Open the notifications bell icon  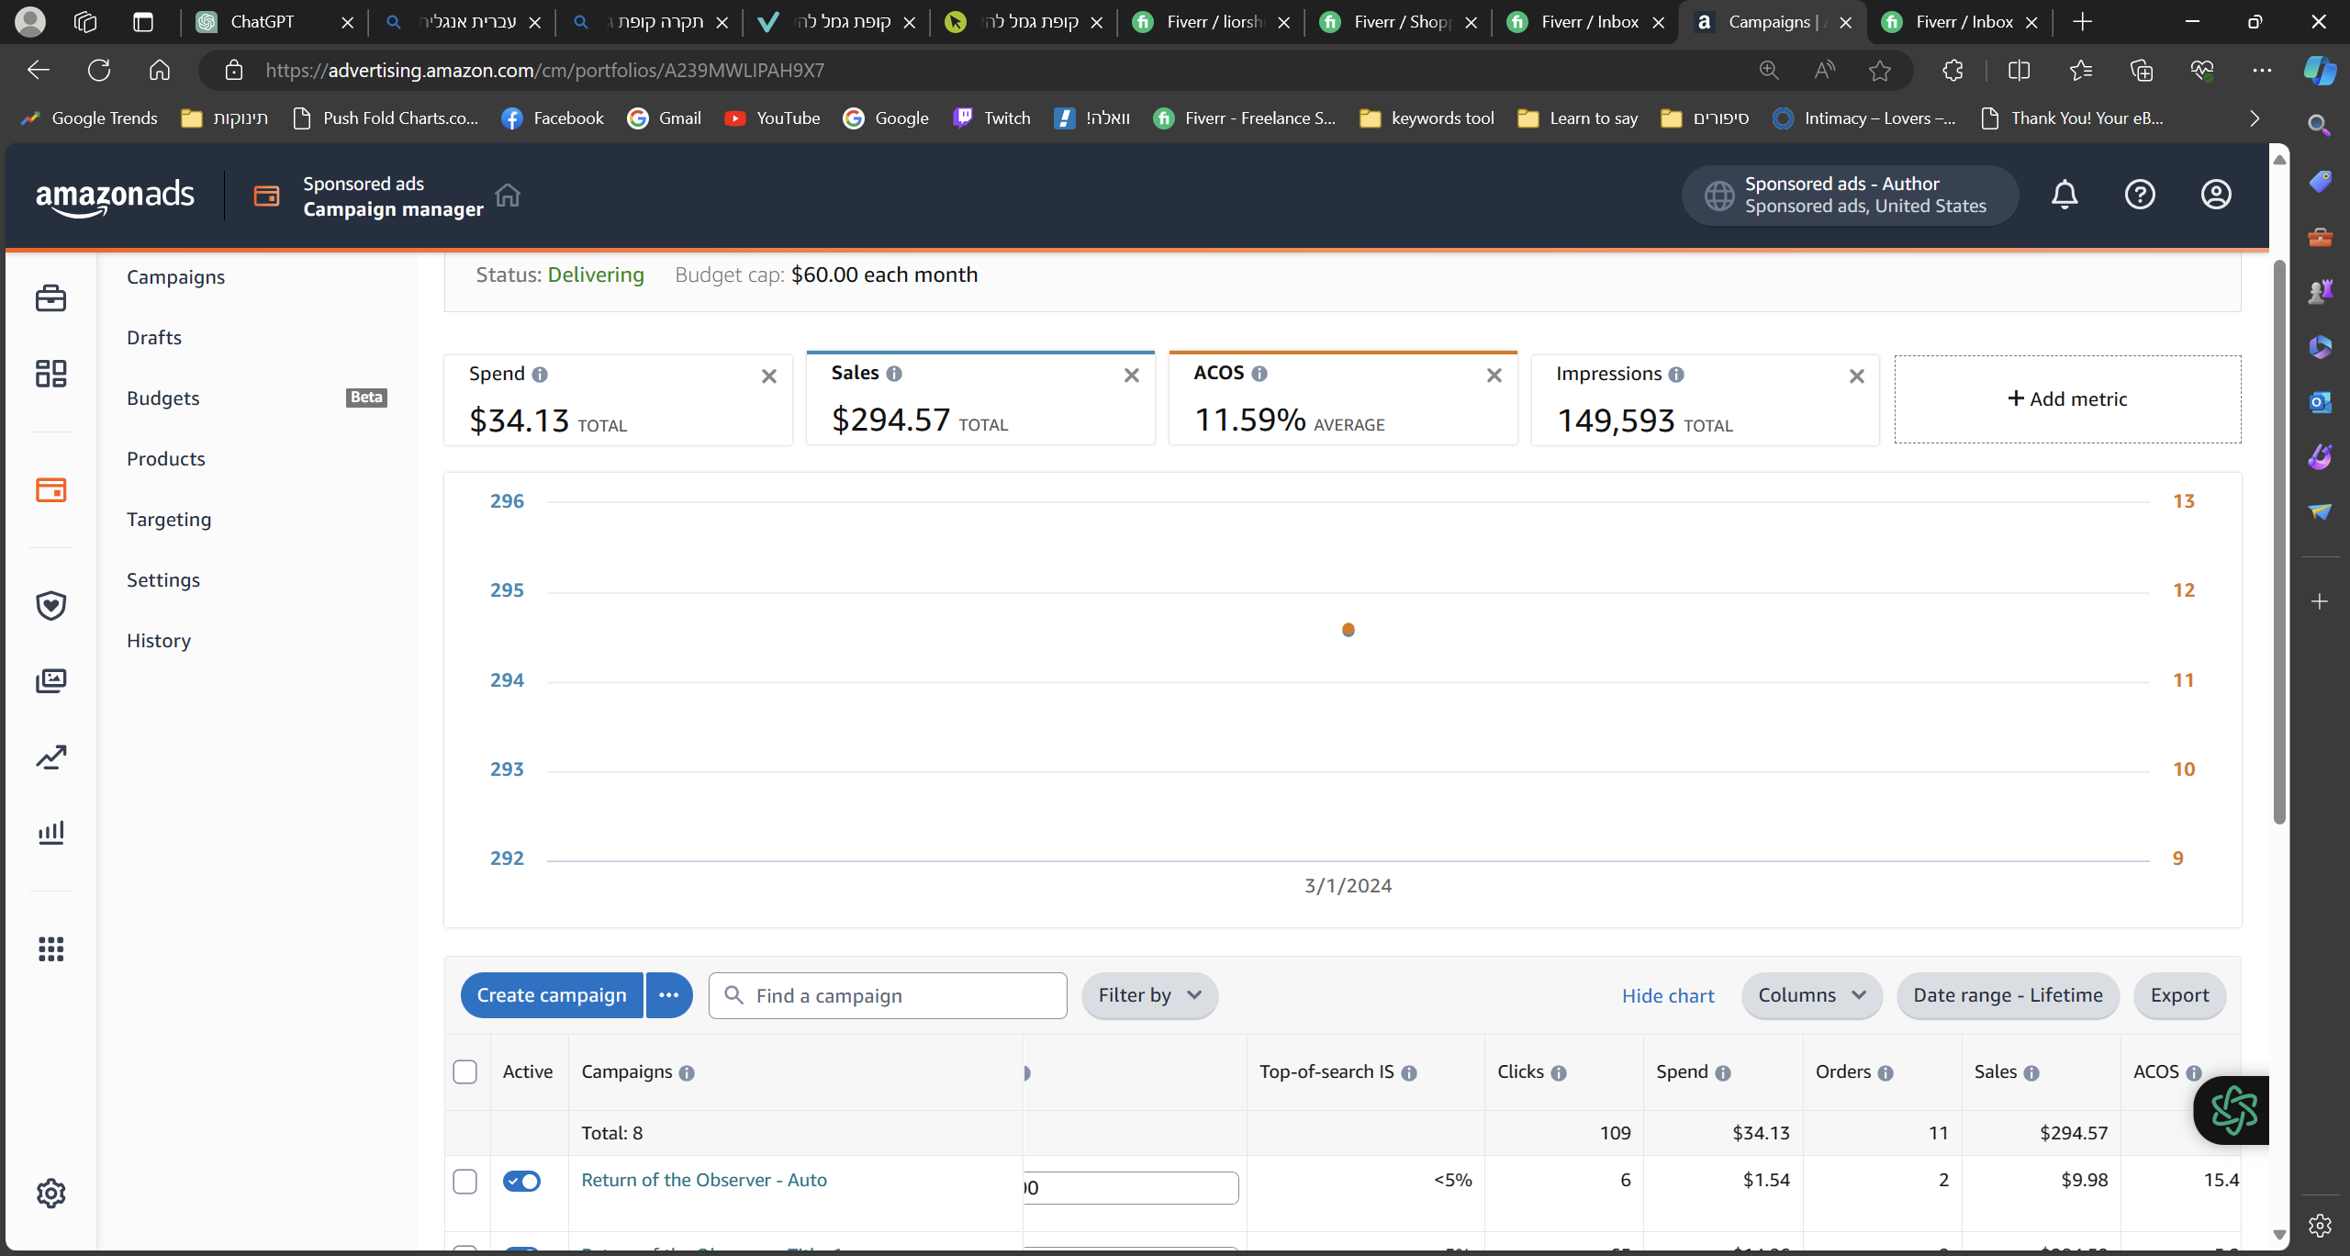click(2065, 195)
